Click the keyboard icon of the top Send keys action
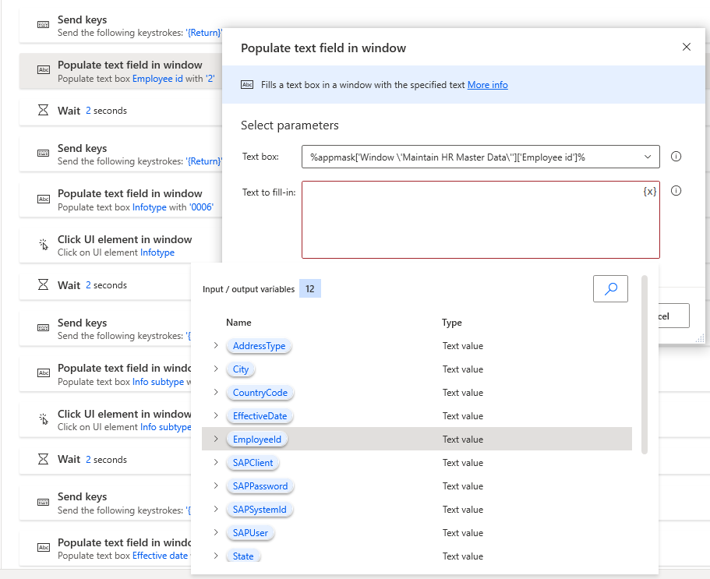 coord(43,25)
